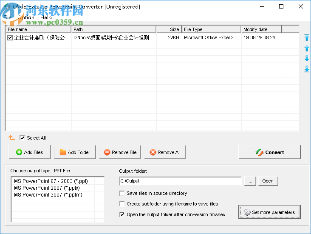Click the move up arrow icon
Viewport: 311px width, 234px height.
(307, 48)
